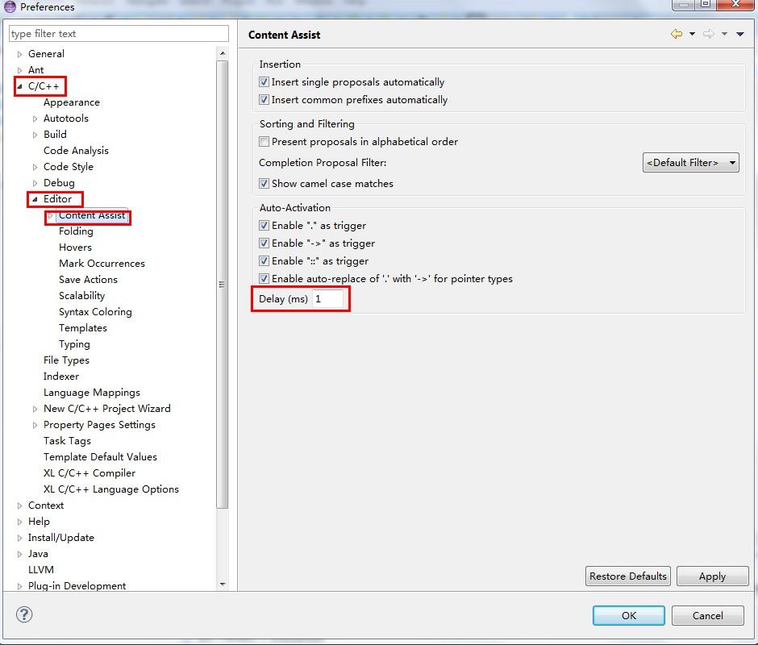Expand the Java node
The image size is (758, 645).
click(20, 554)
